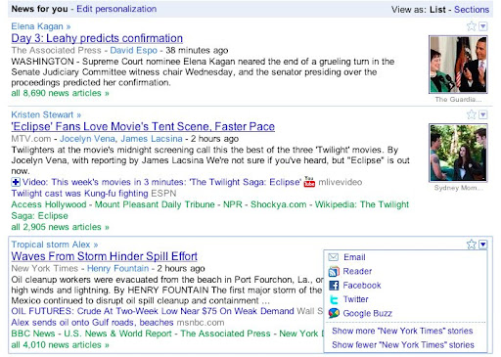Open dropdown arrow for Elena Kagan story
Viewport: 501px width, 357px height.
point(483,26)
